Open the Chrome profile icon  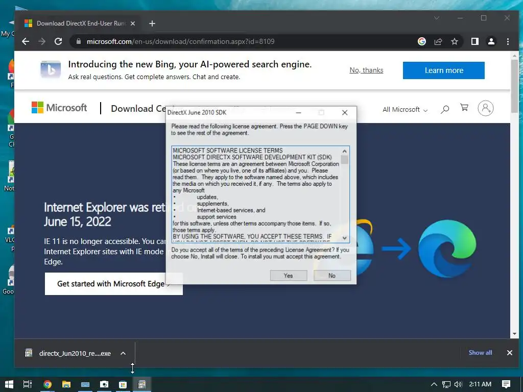click(491, 41)
